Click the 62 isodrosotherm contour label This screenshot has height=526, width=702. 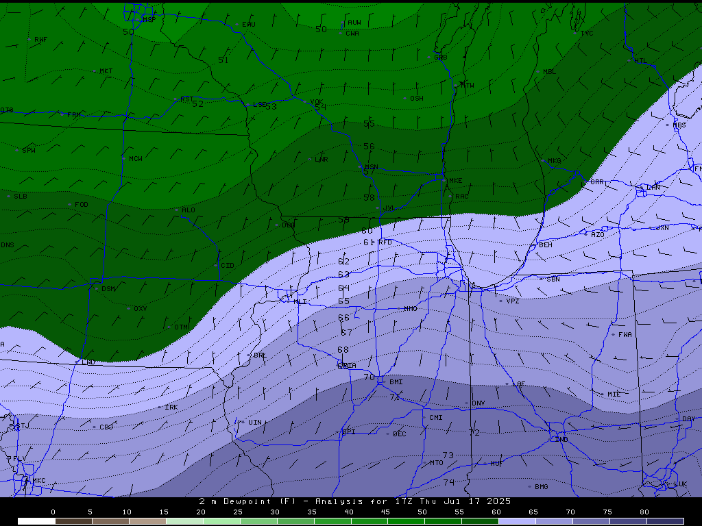[344, 261]
